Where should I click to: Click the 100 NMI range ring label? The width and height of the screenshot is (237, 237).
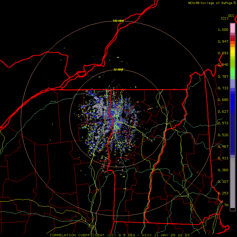pyautogui.click(x=118, y=21)
